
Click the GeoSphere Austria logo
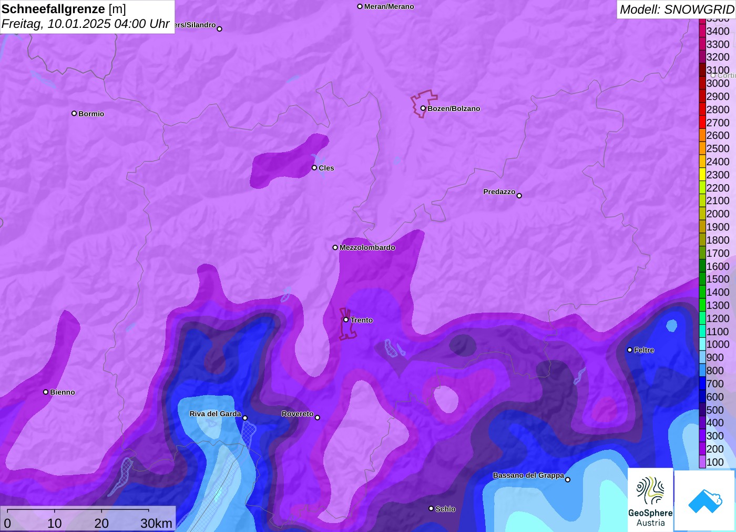click(650, 499)
